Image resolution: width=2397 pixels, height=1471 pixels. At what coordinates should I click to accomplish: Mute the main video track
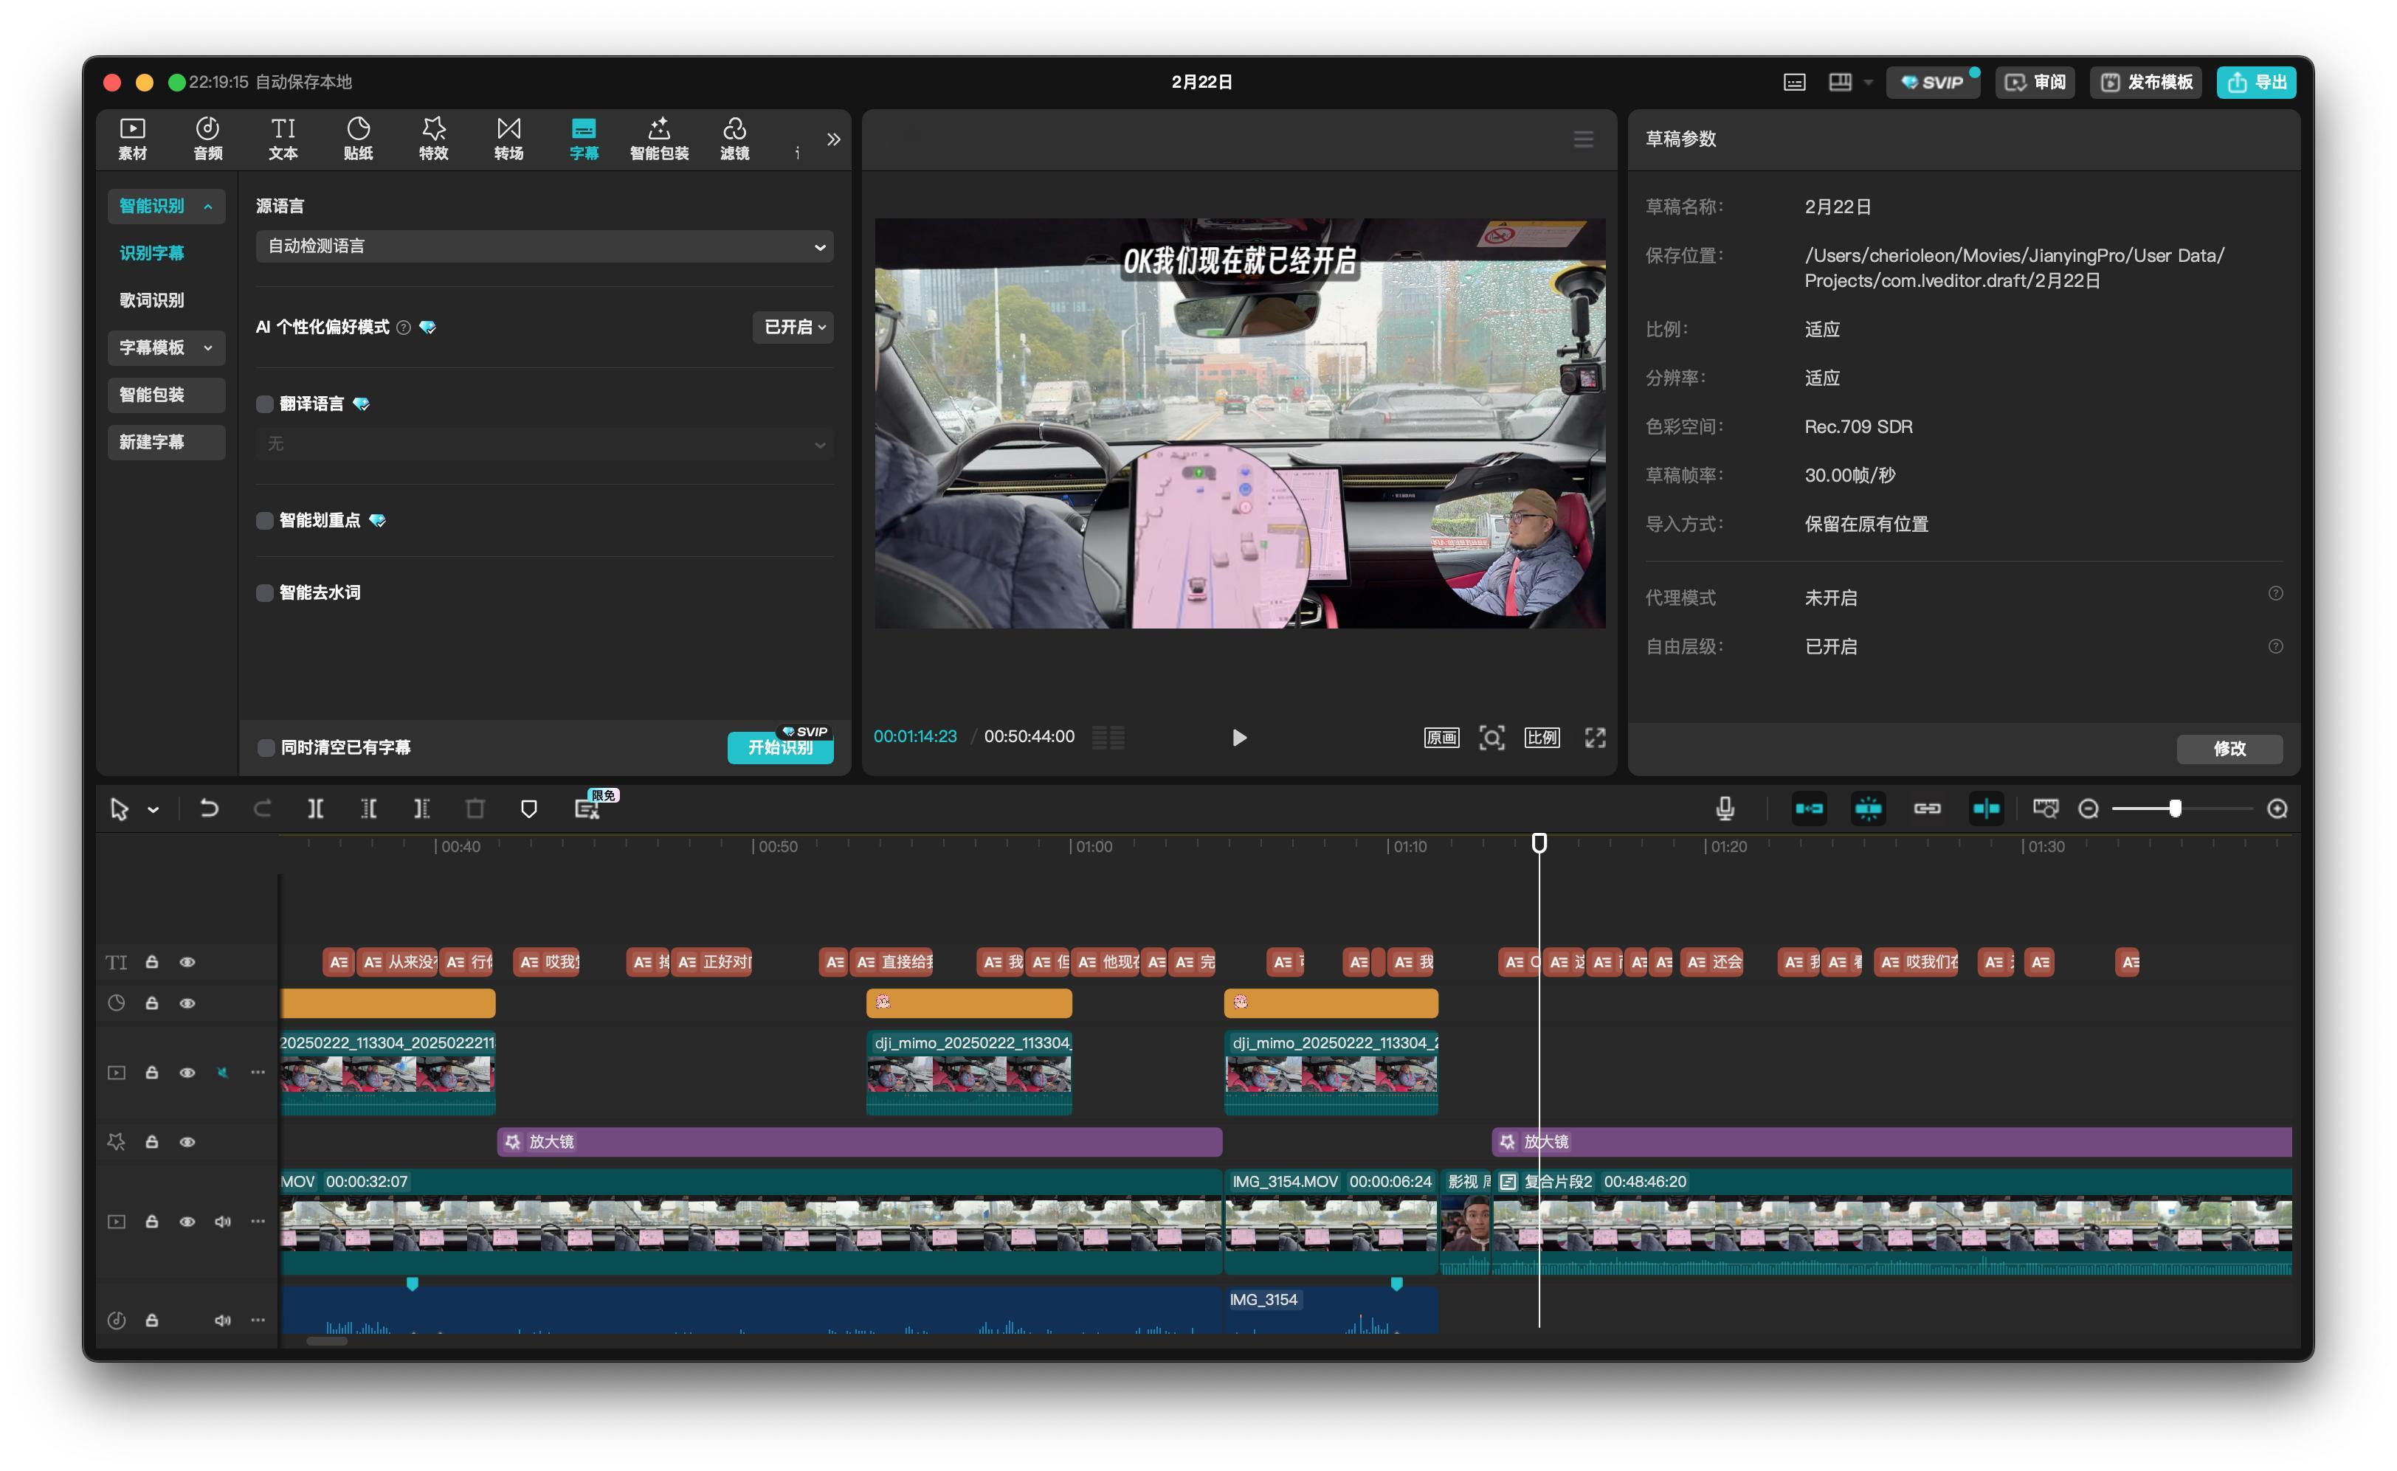click(223, 1221)
